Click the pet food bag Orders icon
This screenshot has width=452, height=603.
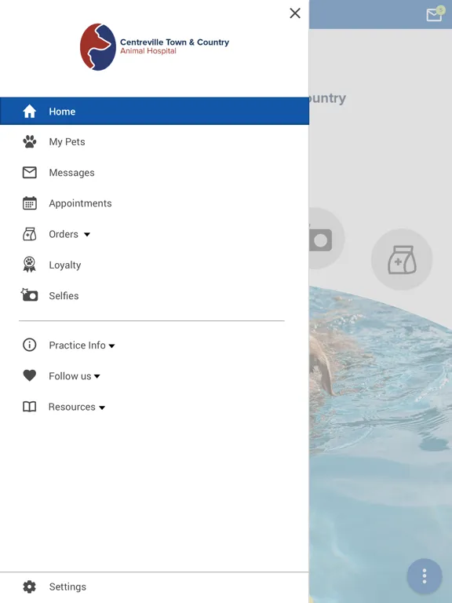click(30, 234)
